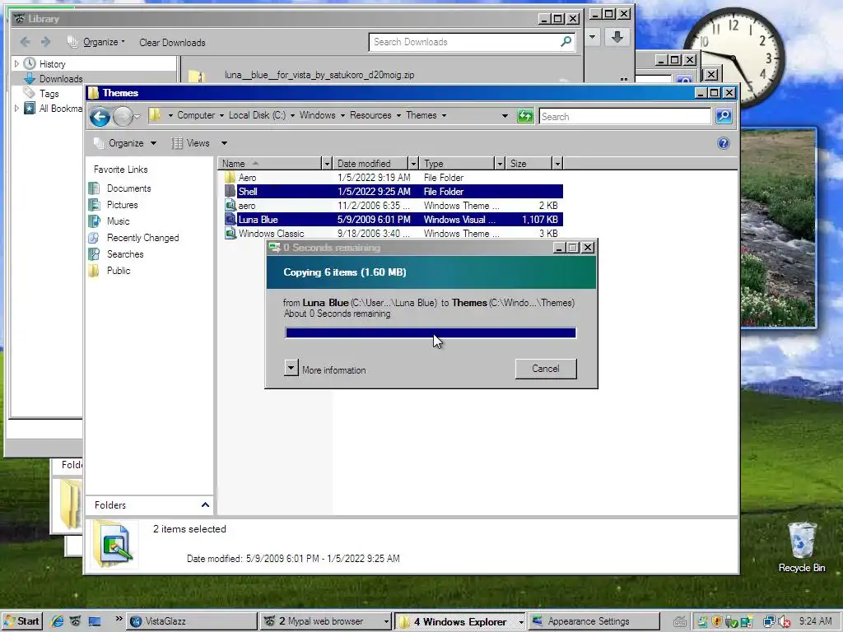Launch Internet Explorer from quick launch

point(57,621)
